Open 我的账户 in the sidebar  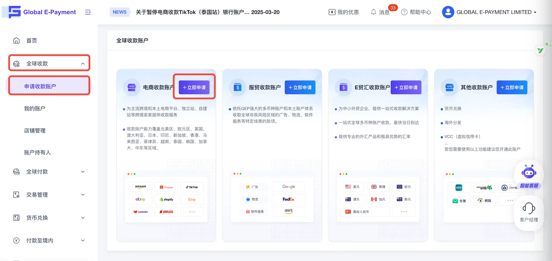tap(35, 109)
